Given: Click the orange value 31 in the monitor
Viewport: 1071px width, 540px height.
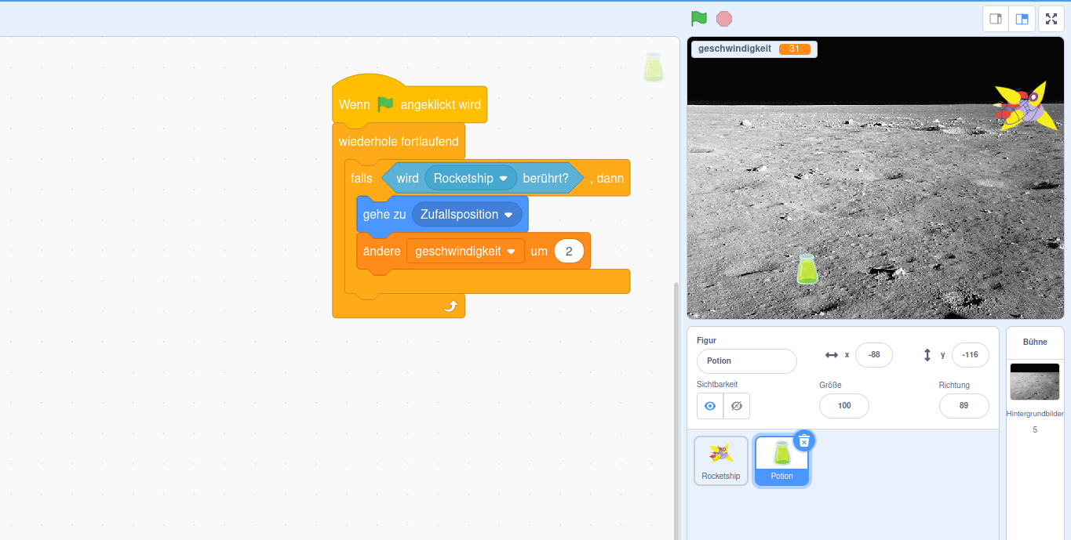Looking at the screenshot, I should pos(794,49).
